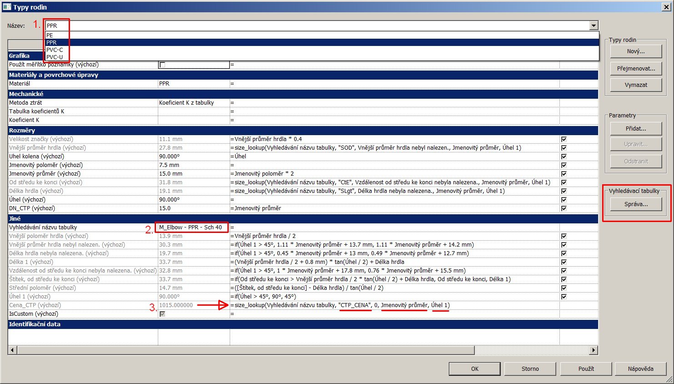Image resolution: width=674 pixels, height=384 pixels.
Task: Click the Typy rodin title bar icon
Action: (x=7, y=7)
